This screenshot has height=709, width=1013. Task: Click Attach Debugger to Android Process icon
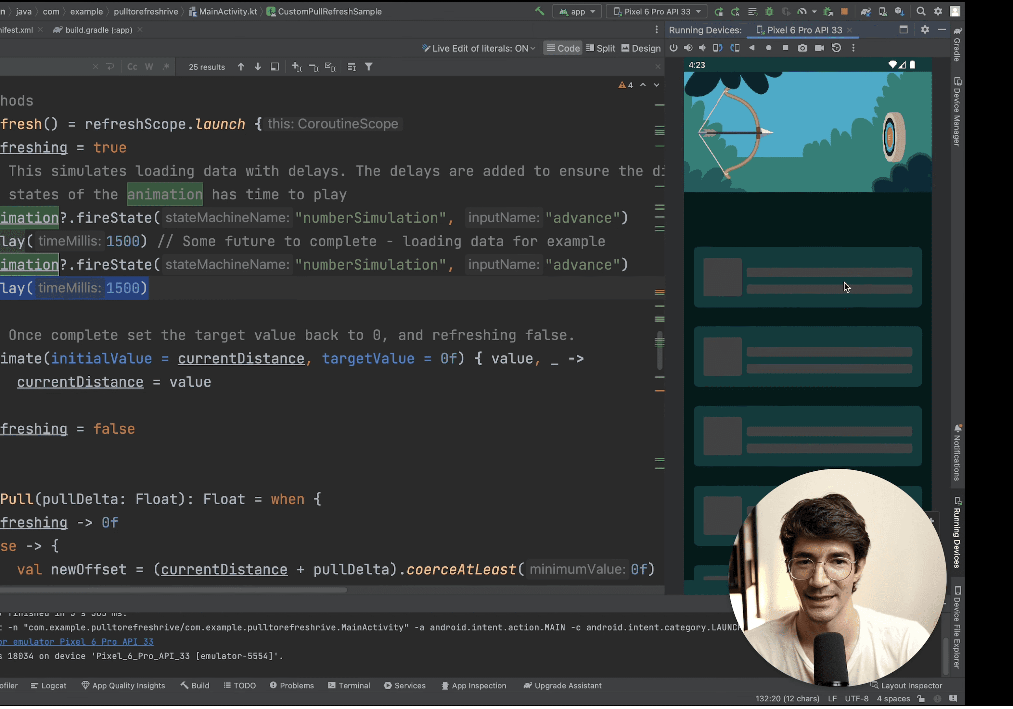coord(828,11)
